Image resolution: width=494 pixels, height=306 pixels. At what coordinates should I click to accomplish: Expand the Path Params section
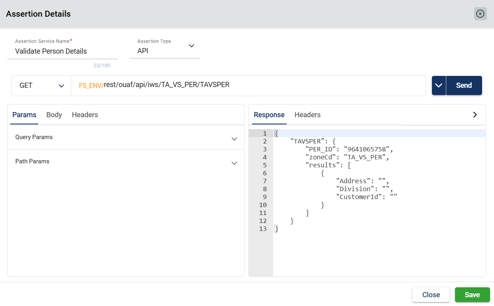[x=234, y=163]
